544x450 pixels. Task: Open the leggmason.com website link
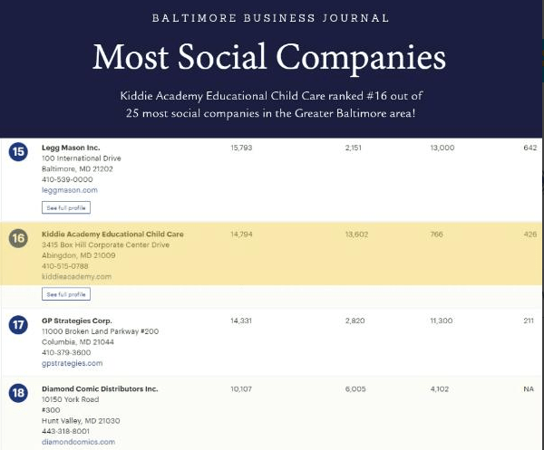(70, 190)
